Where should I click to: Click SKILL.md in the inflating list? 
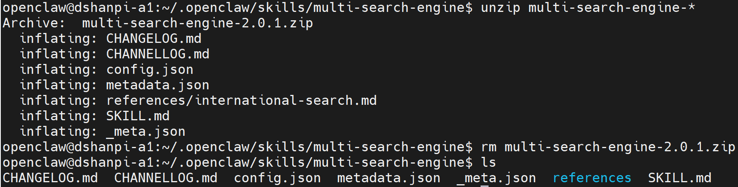click(137, 116)
